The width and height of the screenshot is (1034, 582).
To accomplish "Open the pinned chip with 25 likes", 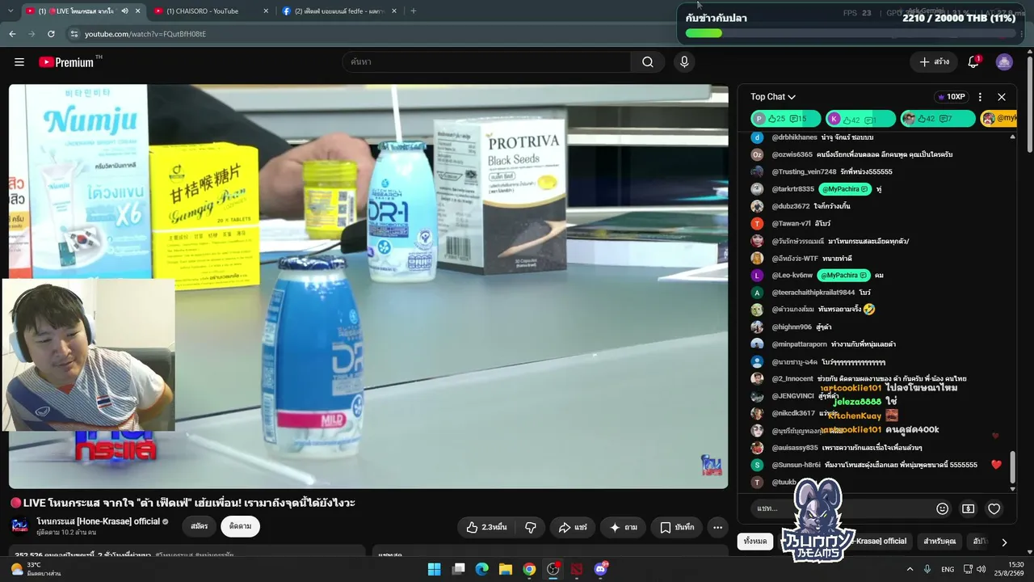I will pos(786,119).
